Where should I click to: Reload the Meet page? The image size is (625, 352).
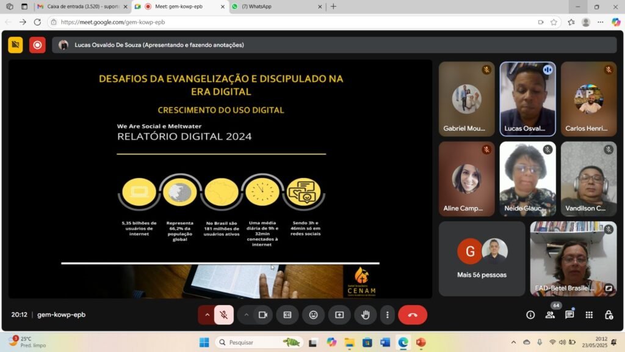37,23
